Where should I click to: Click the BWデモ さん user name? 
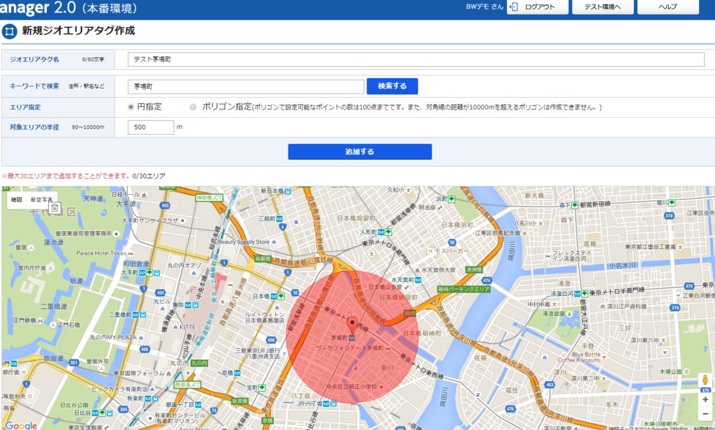[x=485, y=7]
